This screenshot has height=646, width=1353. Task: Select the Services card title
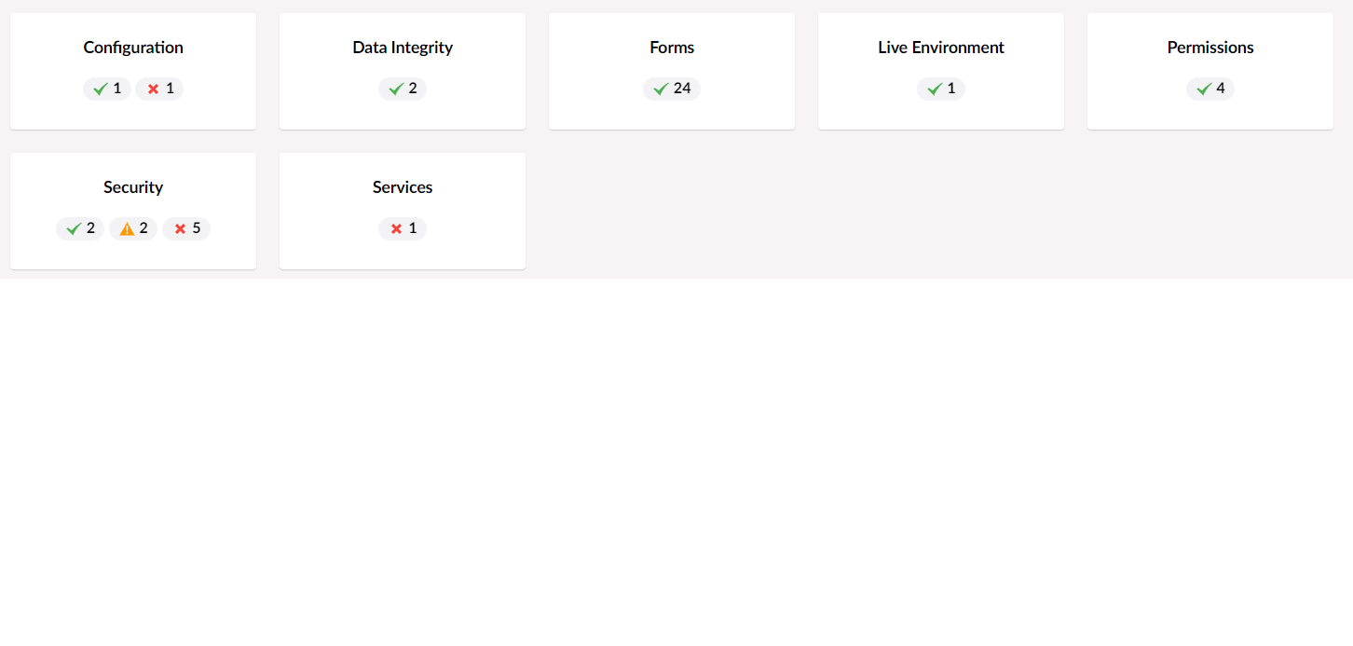point(403,187)
